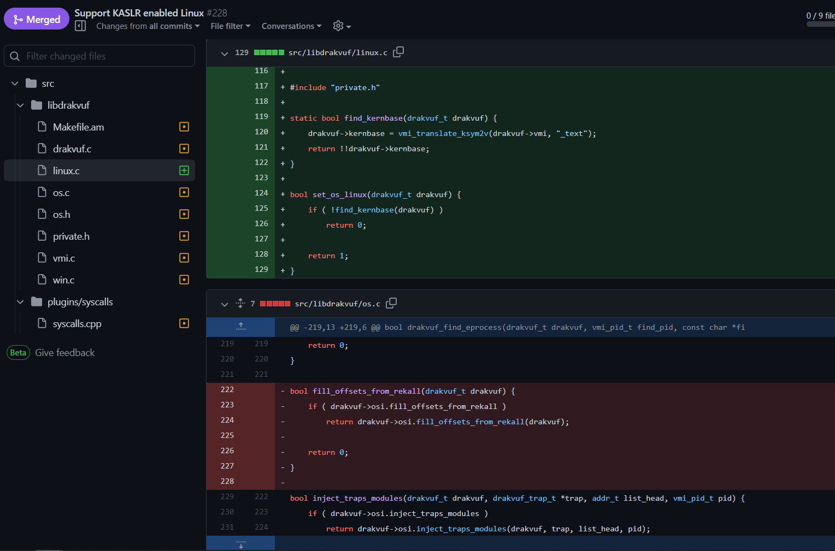835x551 pixels.
Task: Click the Give feedback link
Action: (64, 353)
